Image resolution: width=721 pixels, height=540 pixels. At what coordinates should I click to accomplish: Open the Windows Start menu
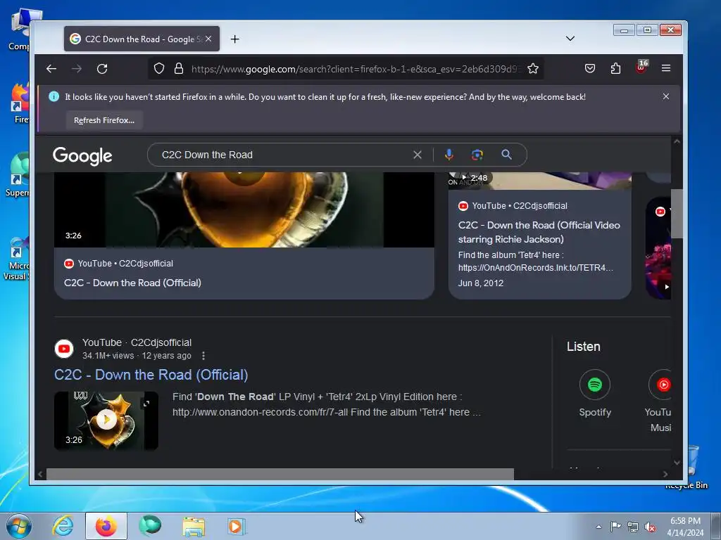[18, 526]
